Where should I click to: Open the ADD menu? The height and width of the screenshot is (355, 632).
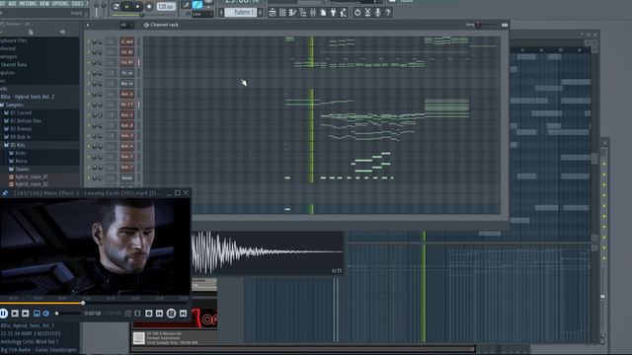click(x=12, y=3)
